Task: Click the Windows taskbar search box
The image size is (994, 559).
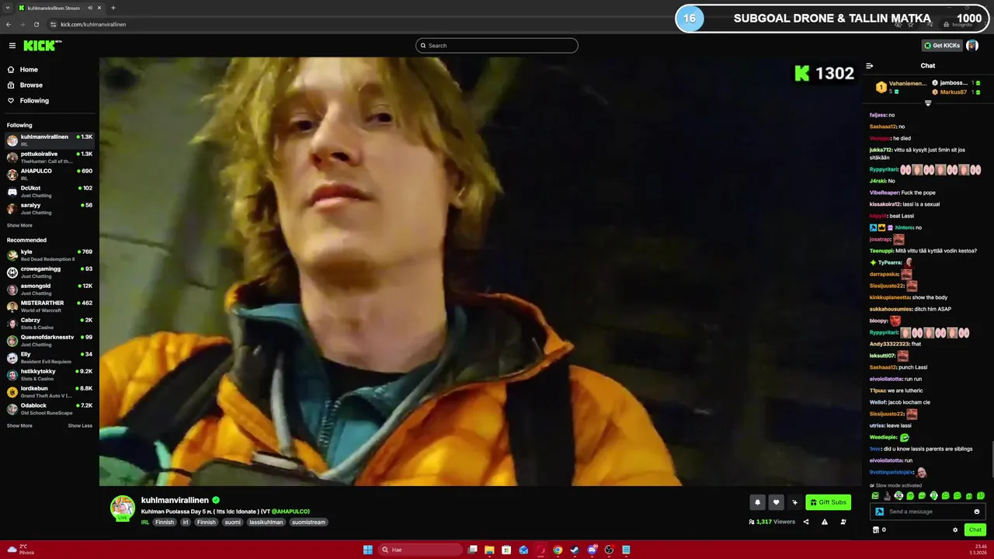Action: pyautogui.click(x=419, y=550)
